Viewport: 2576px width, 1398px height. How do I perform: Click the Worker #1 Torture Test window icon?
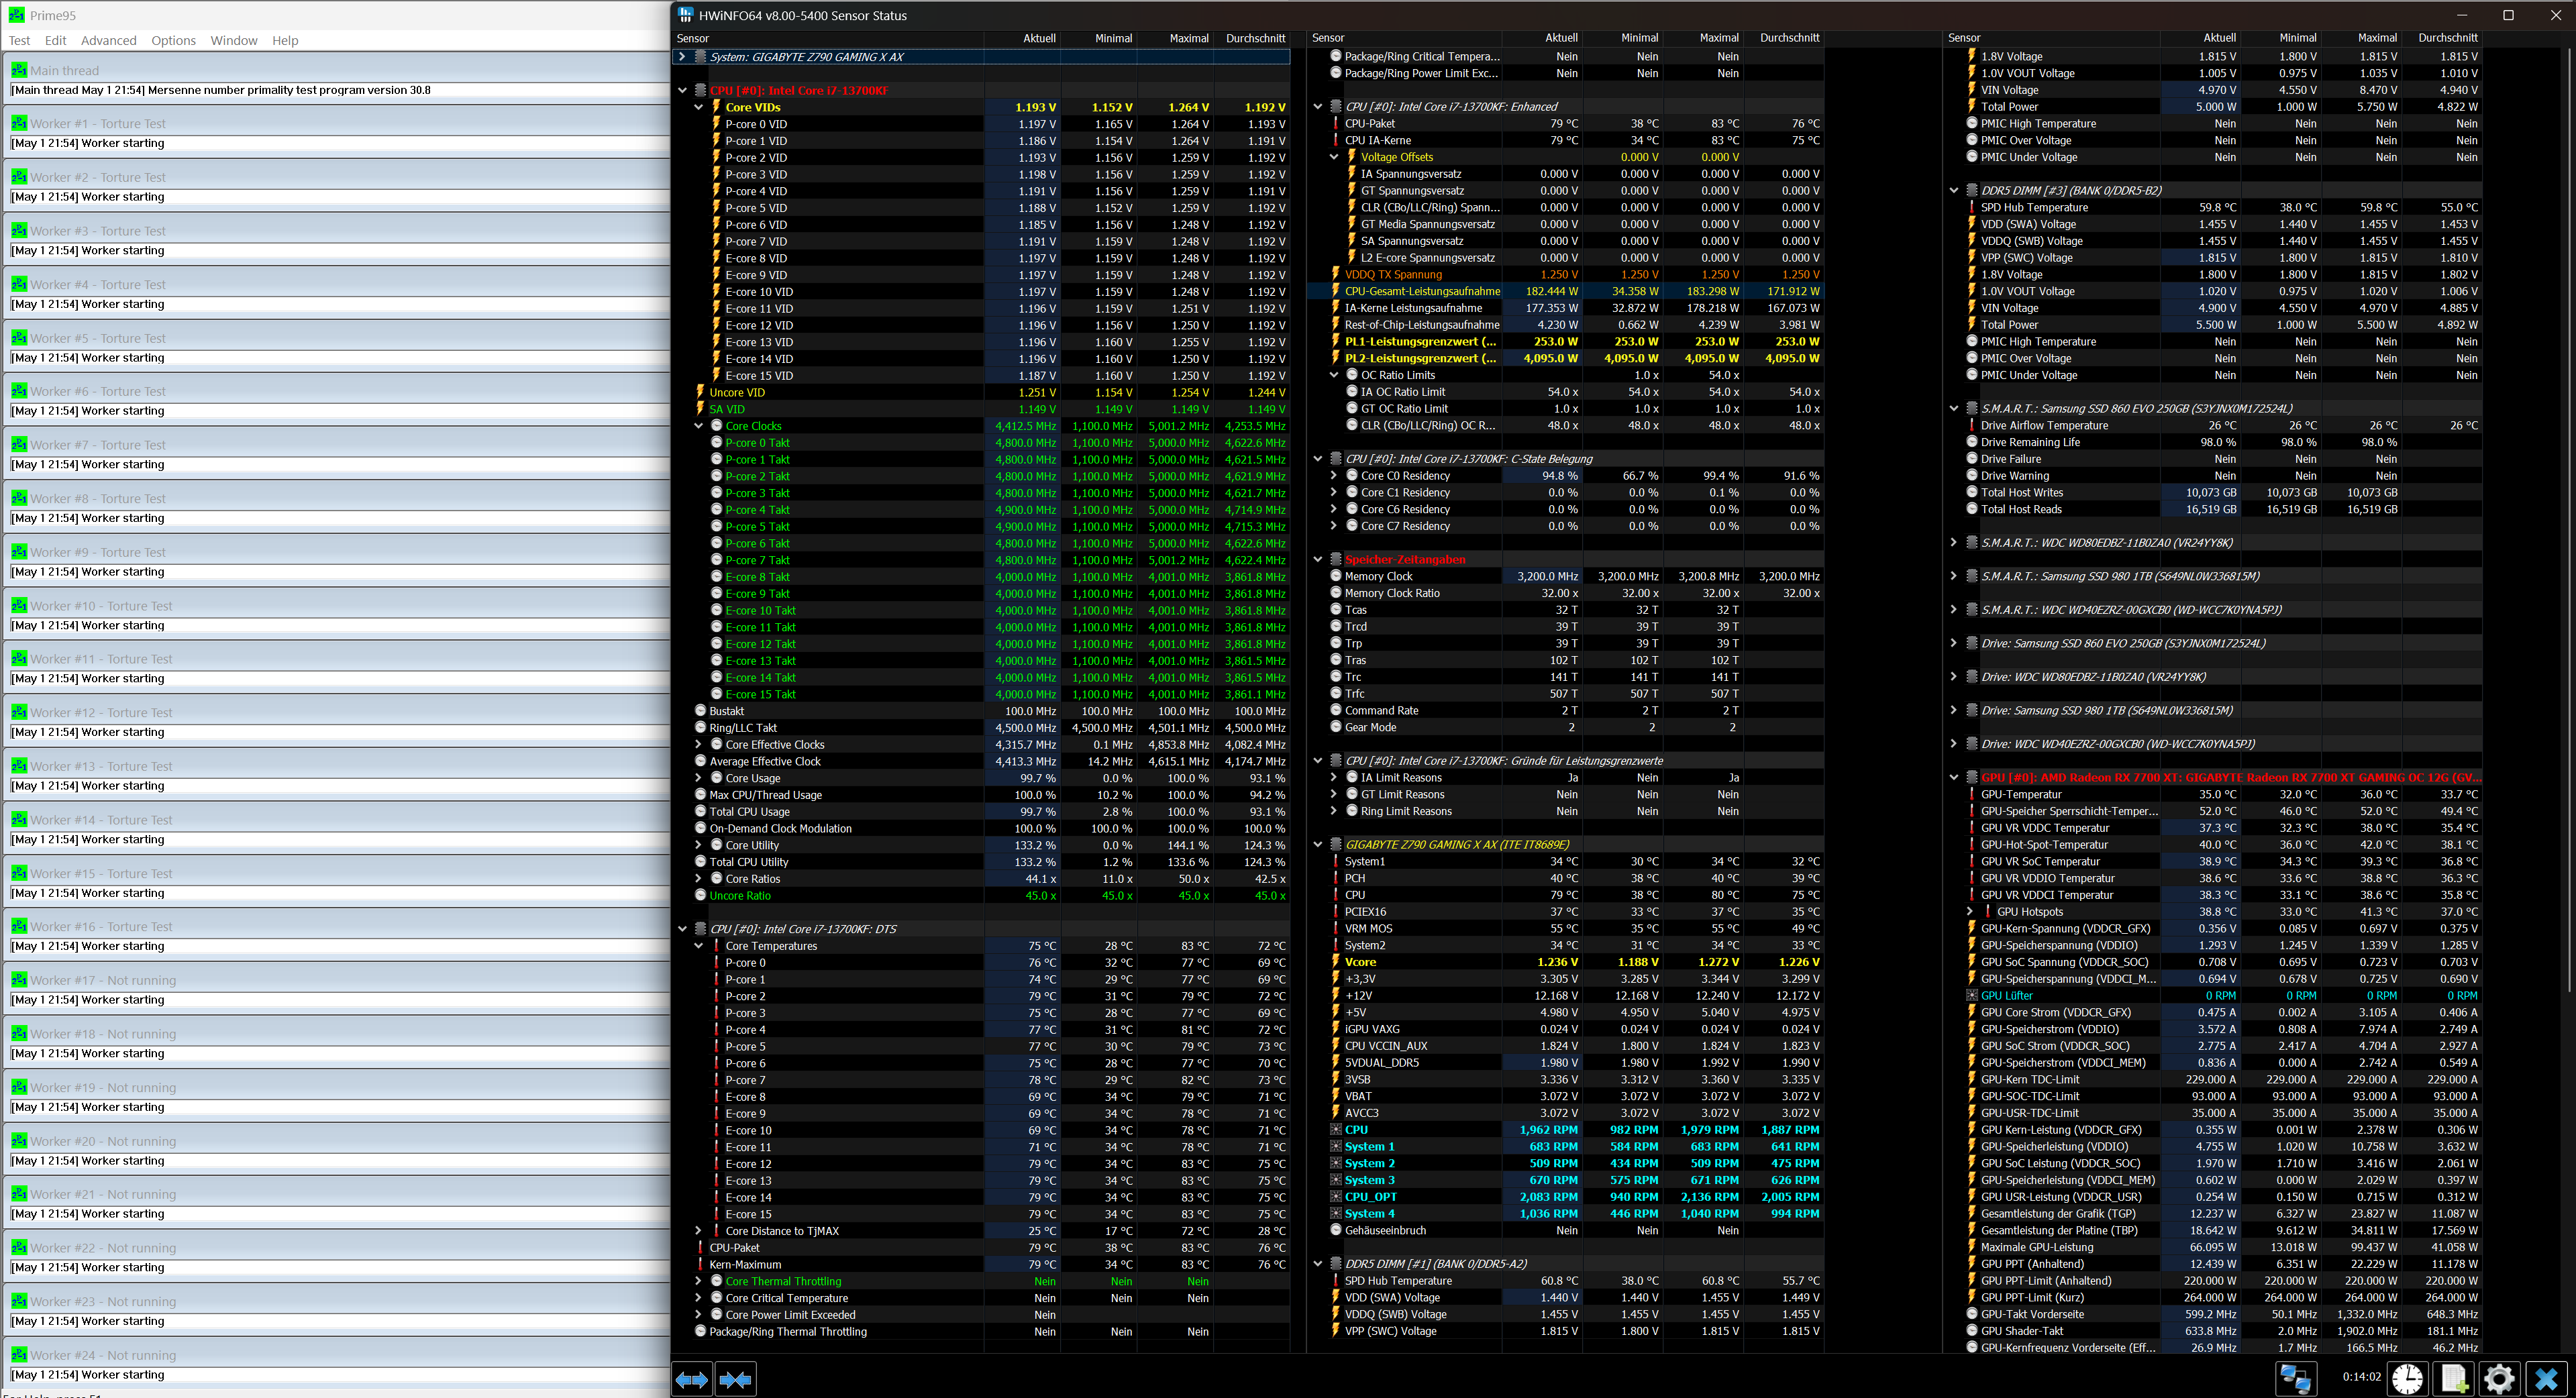click(19, 123)
